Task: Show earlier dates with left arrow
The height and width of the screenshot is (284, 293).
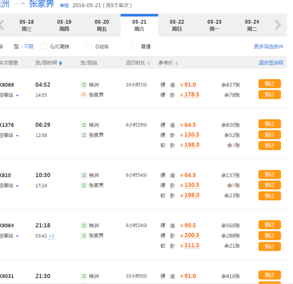Action: (x=2, y=25)
